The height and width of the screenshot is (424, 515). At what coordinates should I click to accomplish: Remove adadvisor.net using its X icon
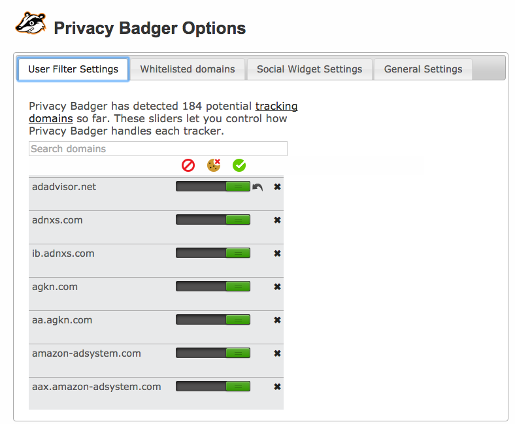pos(277,187)
